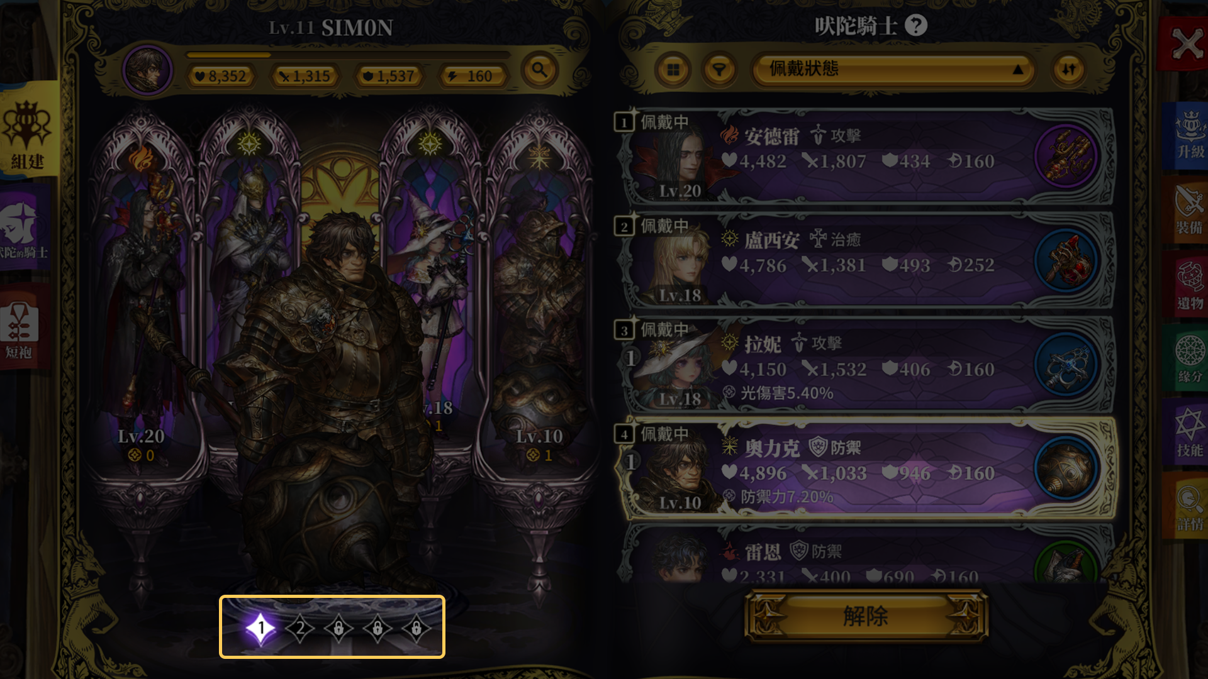Click 安德雷 weapon thumbnail
This screenshot has width=1208, height=679.
pos(1066,155)
